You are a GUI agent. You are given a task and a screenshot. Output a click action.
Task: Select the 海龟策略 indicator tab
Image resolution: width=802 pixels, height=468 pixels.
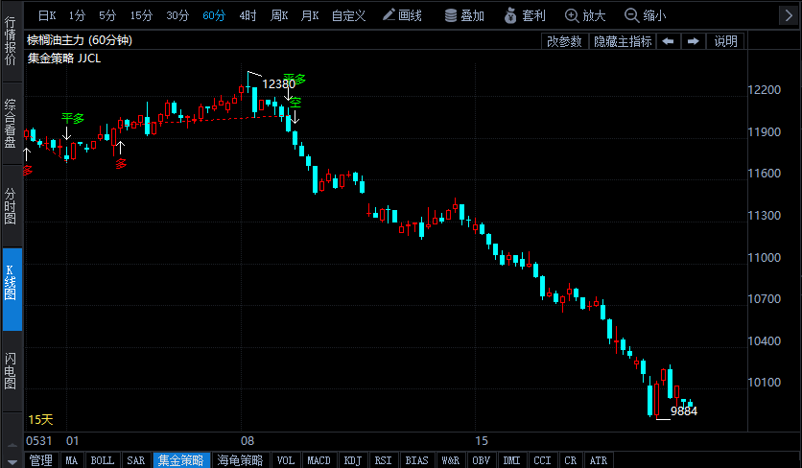(240, 460)
